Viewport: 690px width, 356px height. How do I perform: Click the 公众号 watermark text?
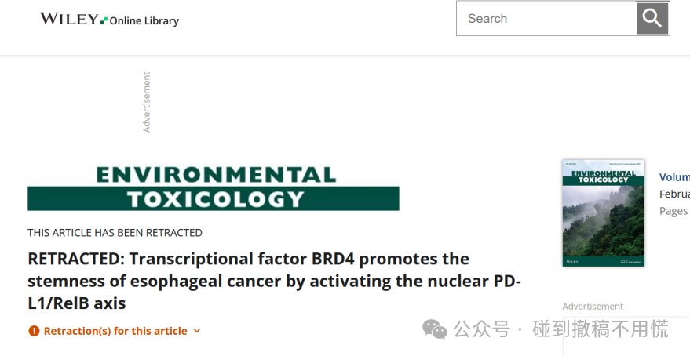[x=481, y=329]
